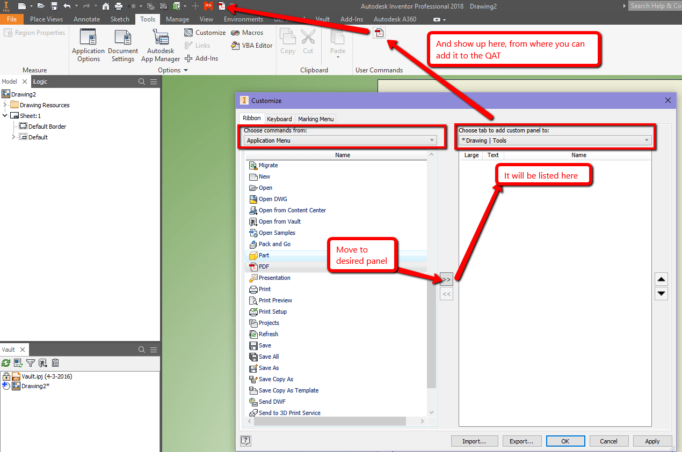Click the Apply button
Image resolution: width=682 pixels, height=452 pixels.
(652, 441)
